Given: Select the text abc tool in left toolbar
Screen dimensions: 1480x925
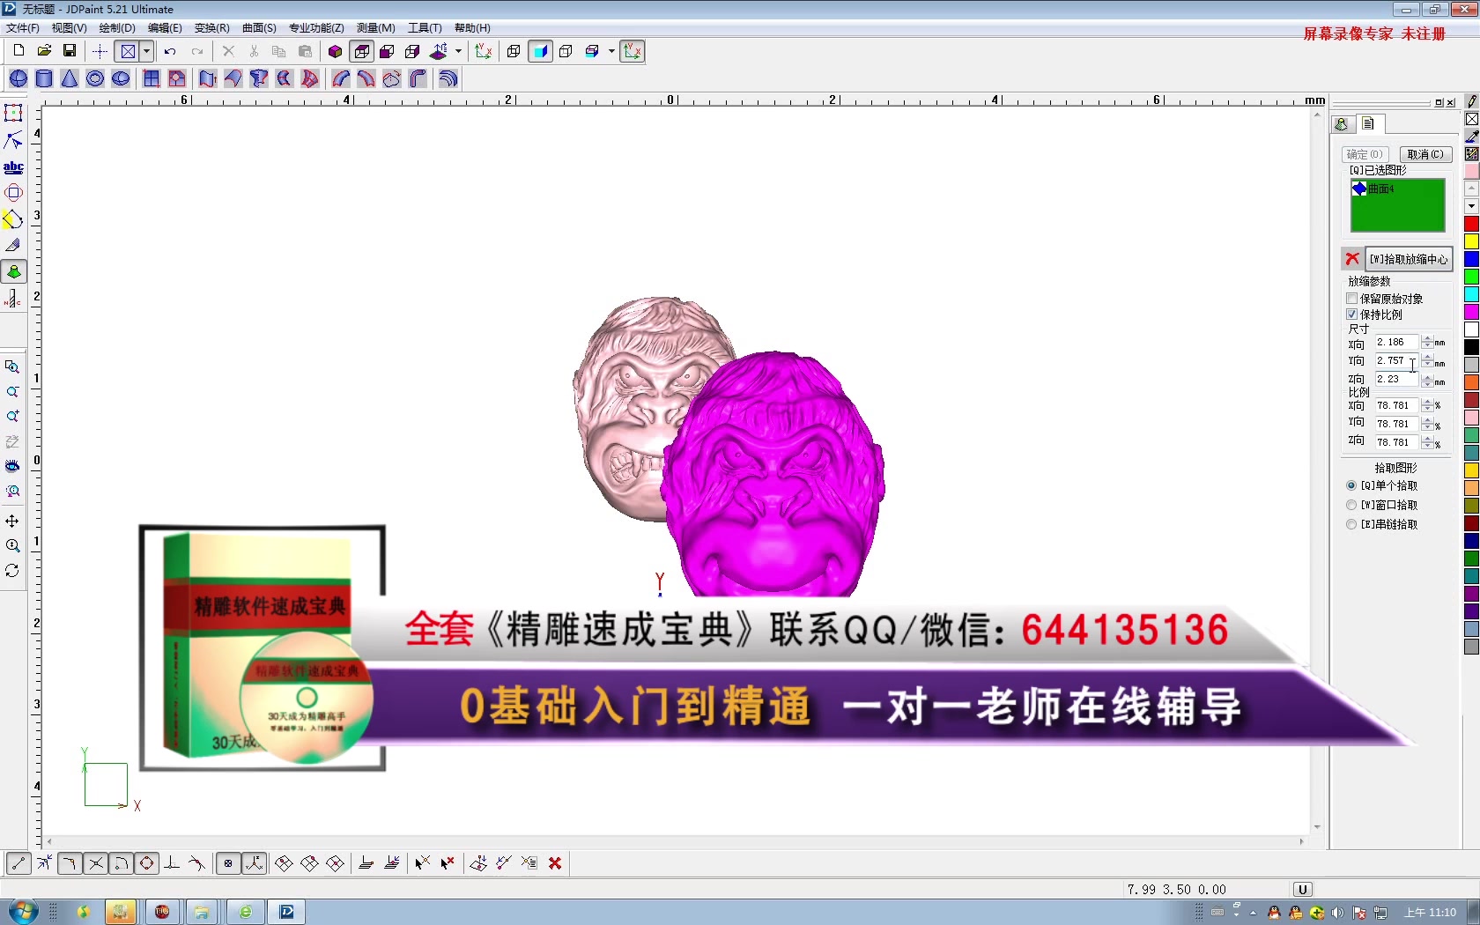Looking at the screenshot, I should pos(13,166).
